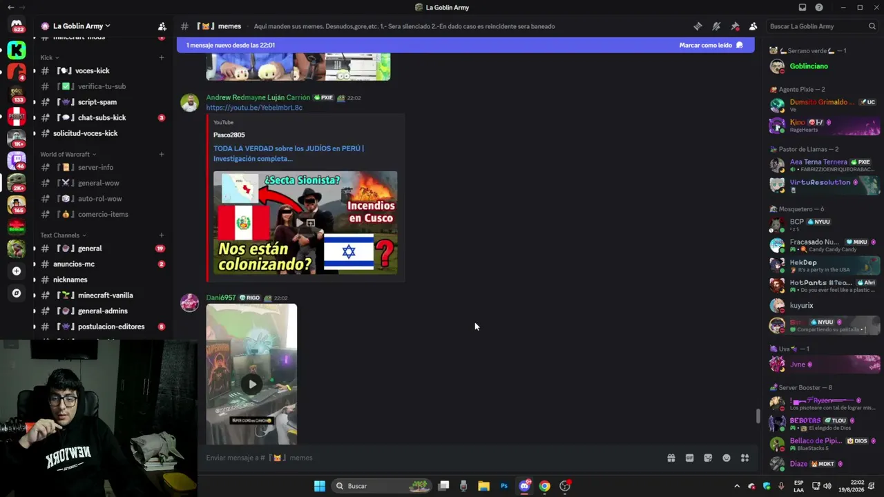Click Marcar como leído button

(x=711, y=45)
